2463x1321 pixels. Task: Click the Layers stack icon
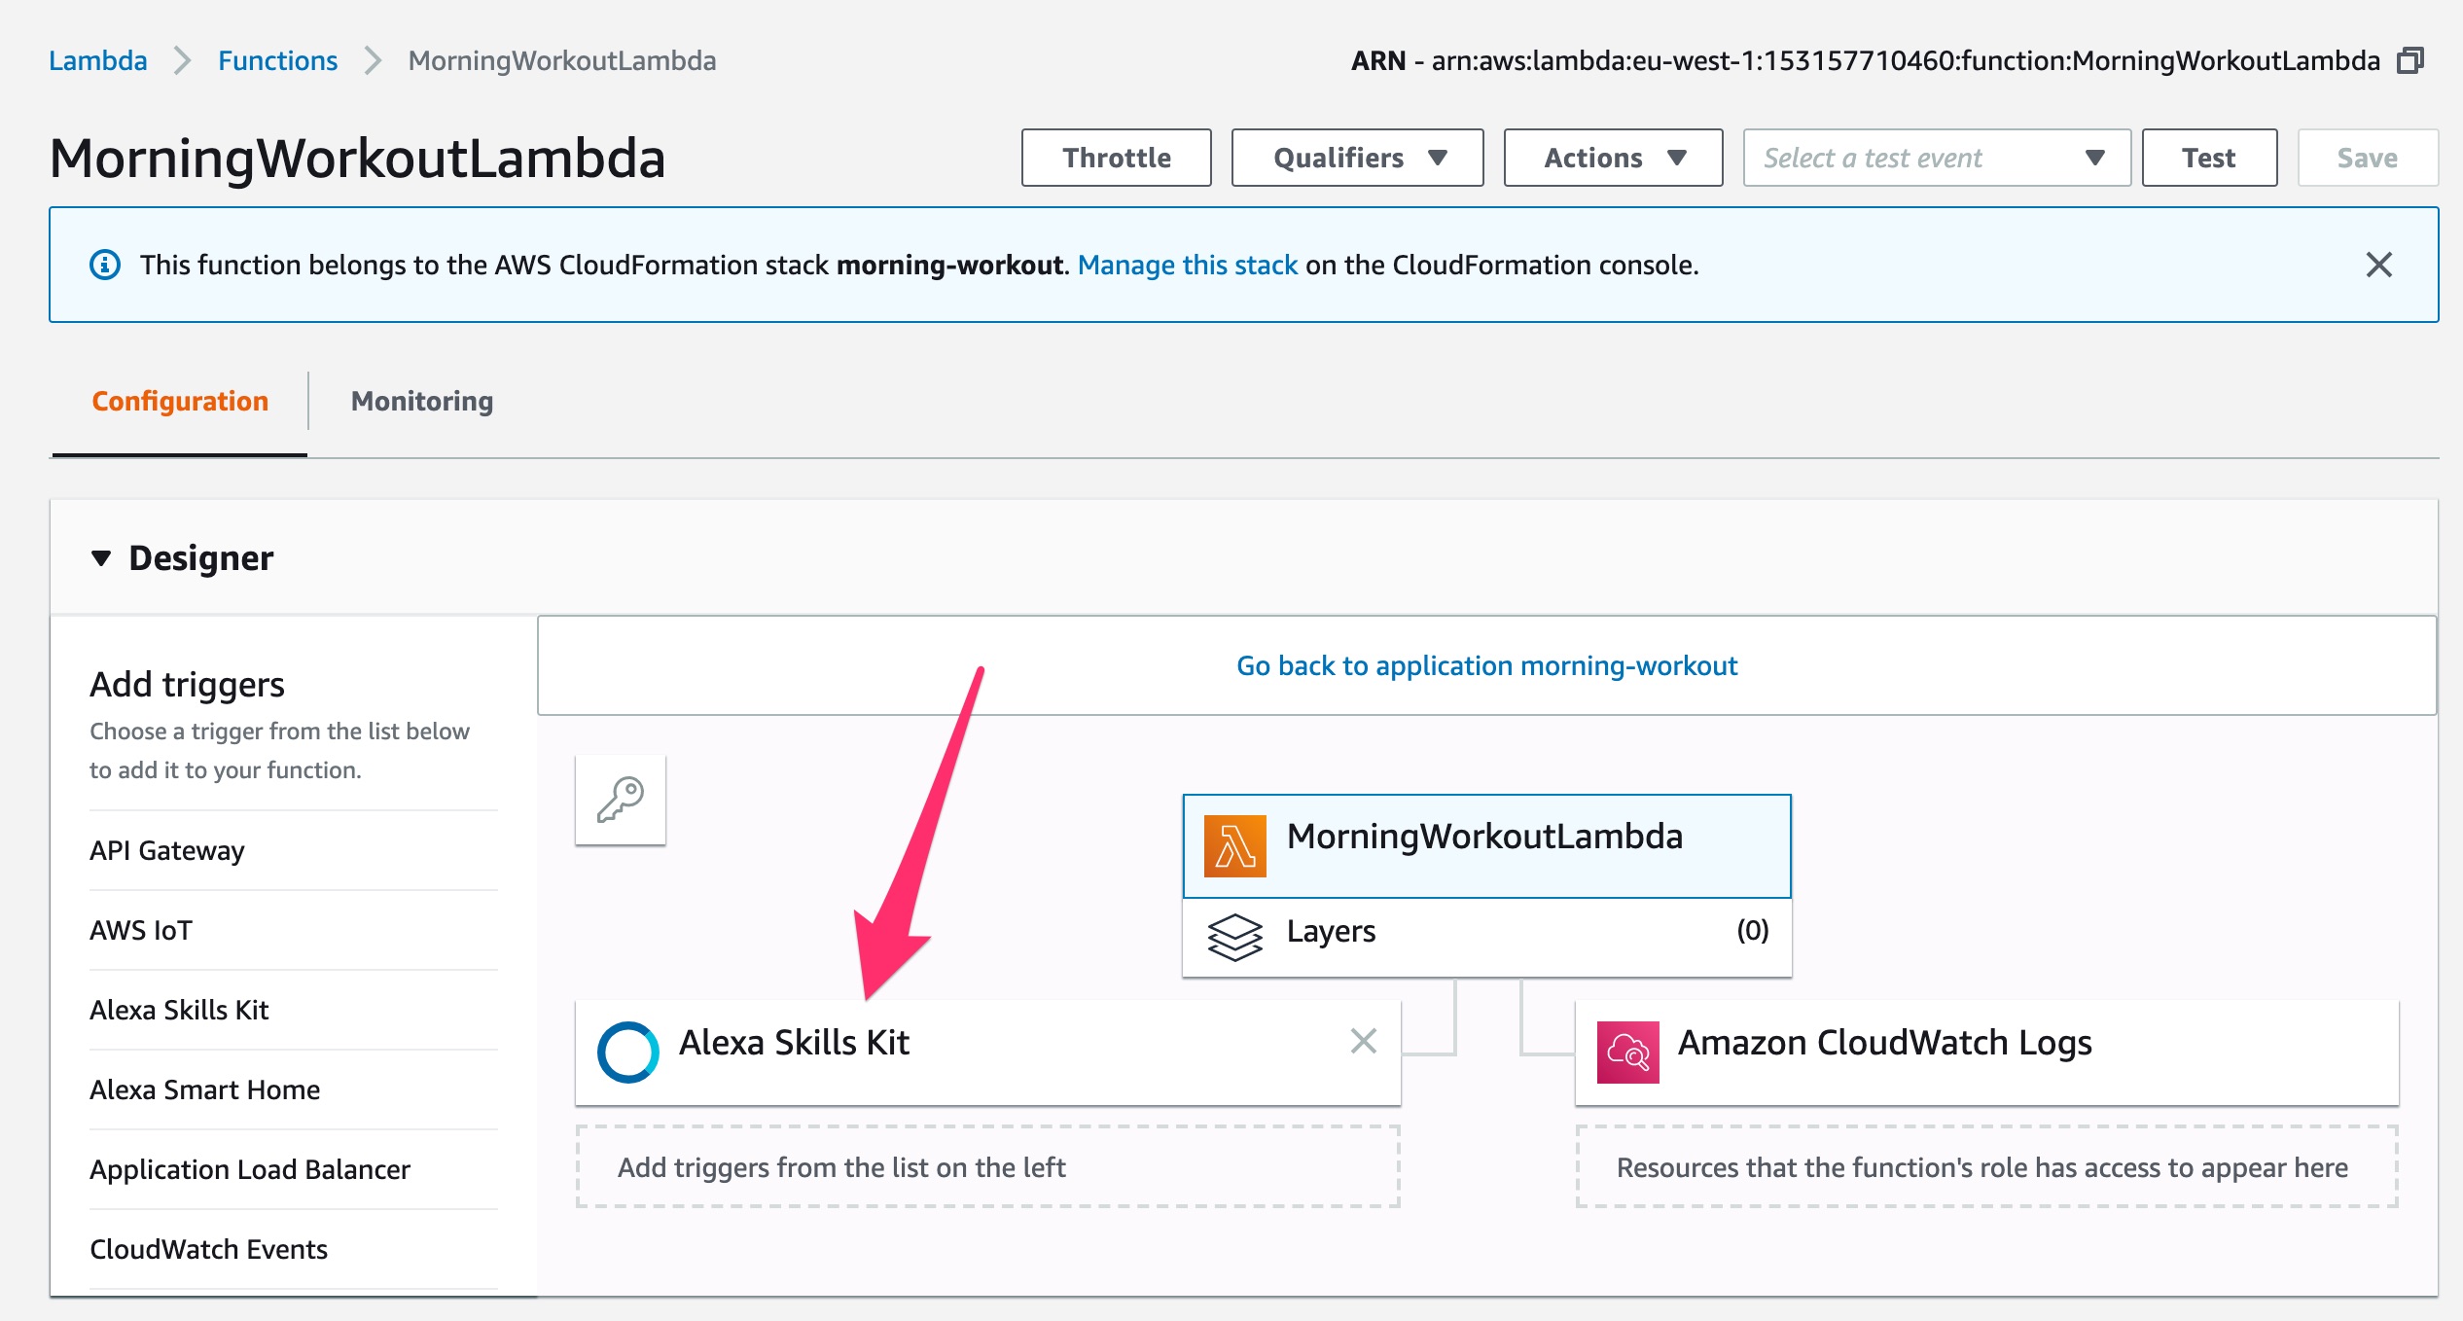coord(1234,936)
